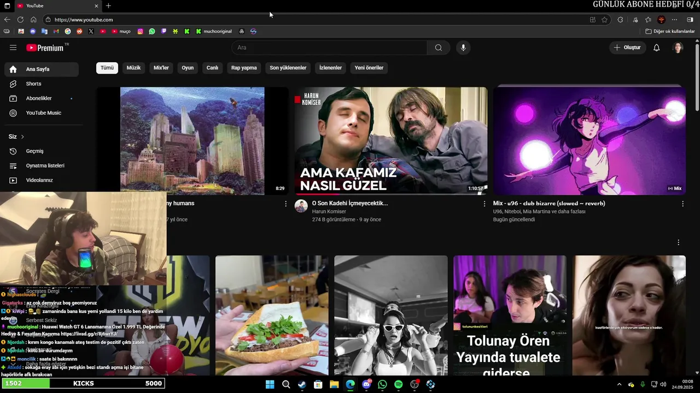Click the Oluştur create button

627,47
